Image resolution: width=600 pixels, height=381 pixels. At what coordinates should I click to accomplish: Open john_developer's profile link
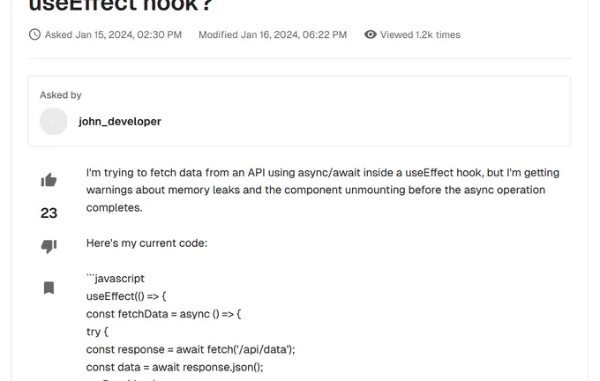click(x=120, y=121)
